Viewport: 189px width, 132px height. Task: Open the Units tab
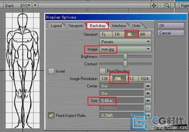(x=136, y=26)
